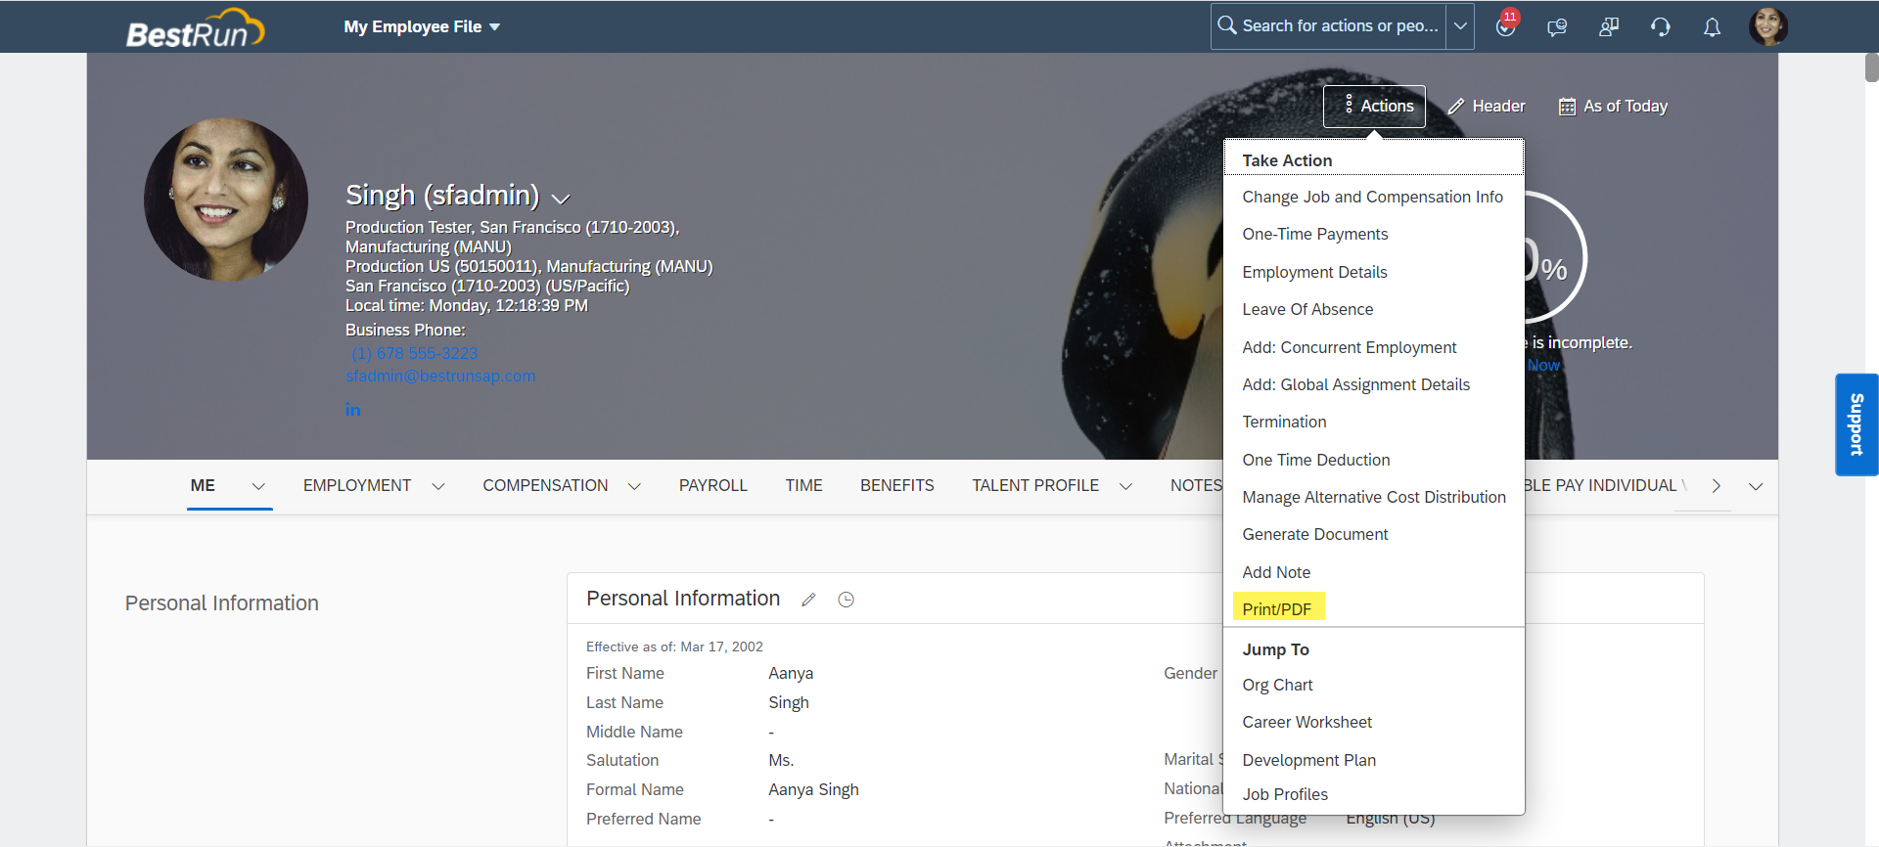The width and height of the screenshot is (1879, 847).
Task: Jump to Org Chart
Action: (x=1277, y=685)
